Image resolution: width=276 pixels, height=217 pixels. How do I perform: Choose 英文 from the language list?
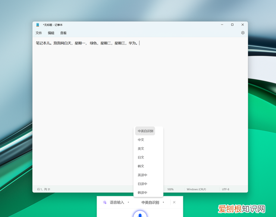(x=141, y=149)
